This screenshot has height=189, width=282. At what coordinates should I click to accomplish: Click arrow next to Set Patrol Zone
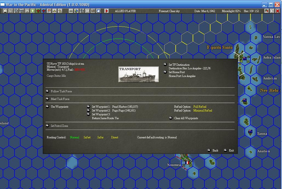pos(47,126)
